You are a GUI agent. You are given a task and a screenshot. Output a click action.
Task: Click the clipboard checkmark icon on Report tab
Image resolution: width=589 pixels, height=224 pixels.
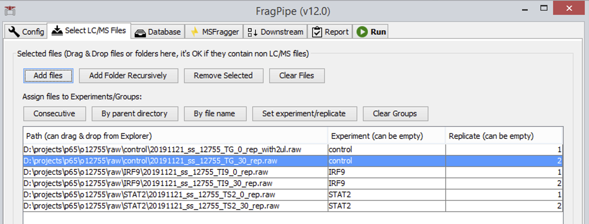tap(317, 31)
